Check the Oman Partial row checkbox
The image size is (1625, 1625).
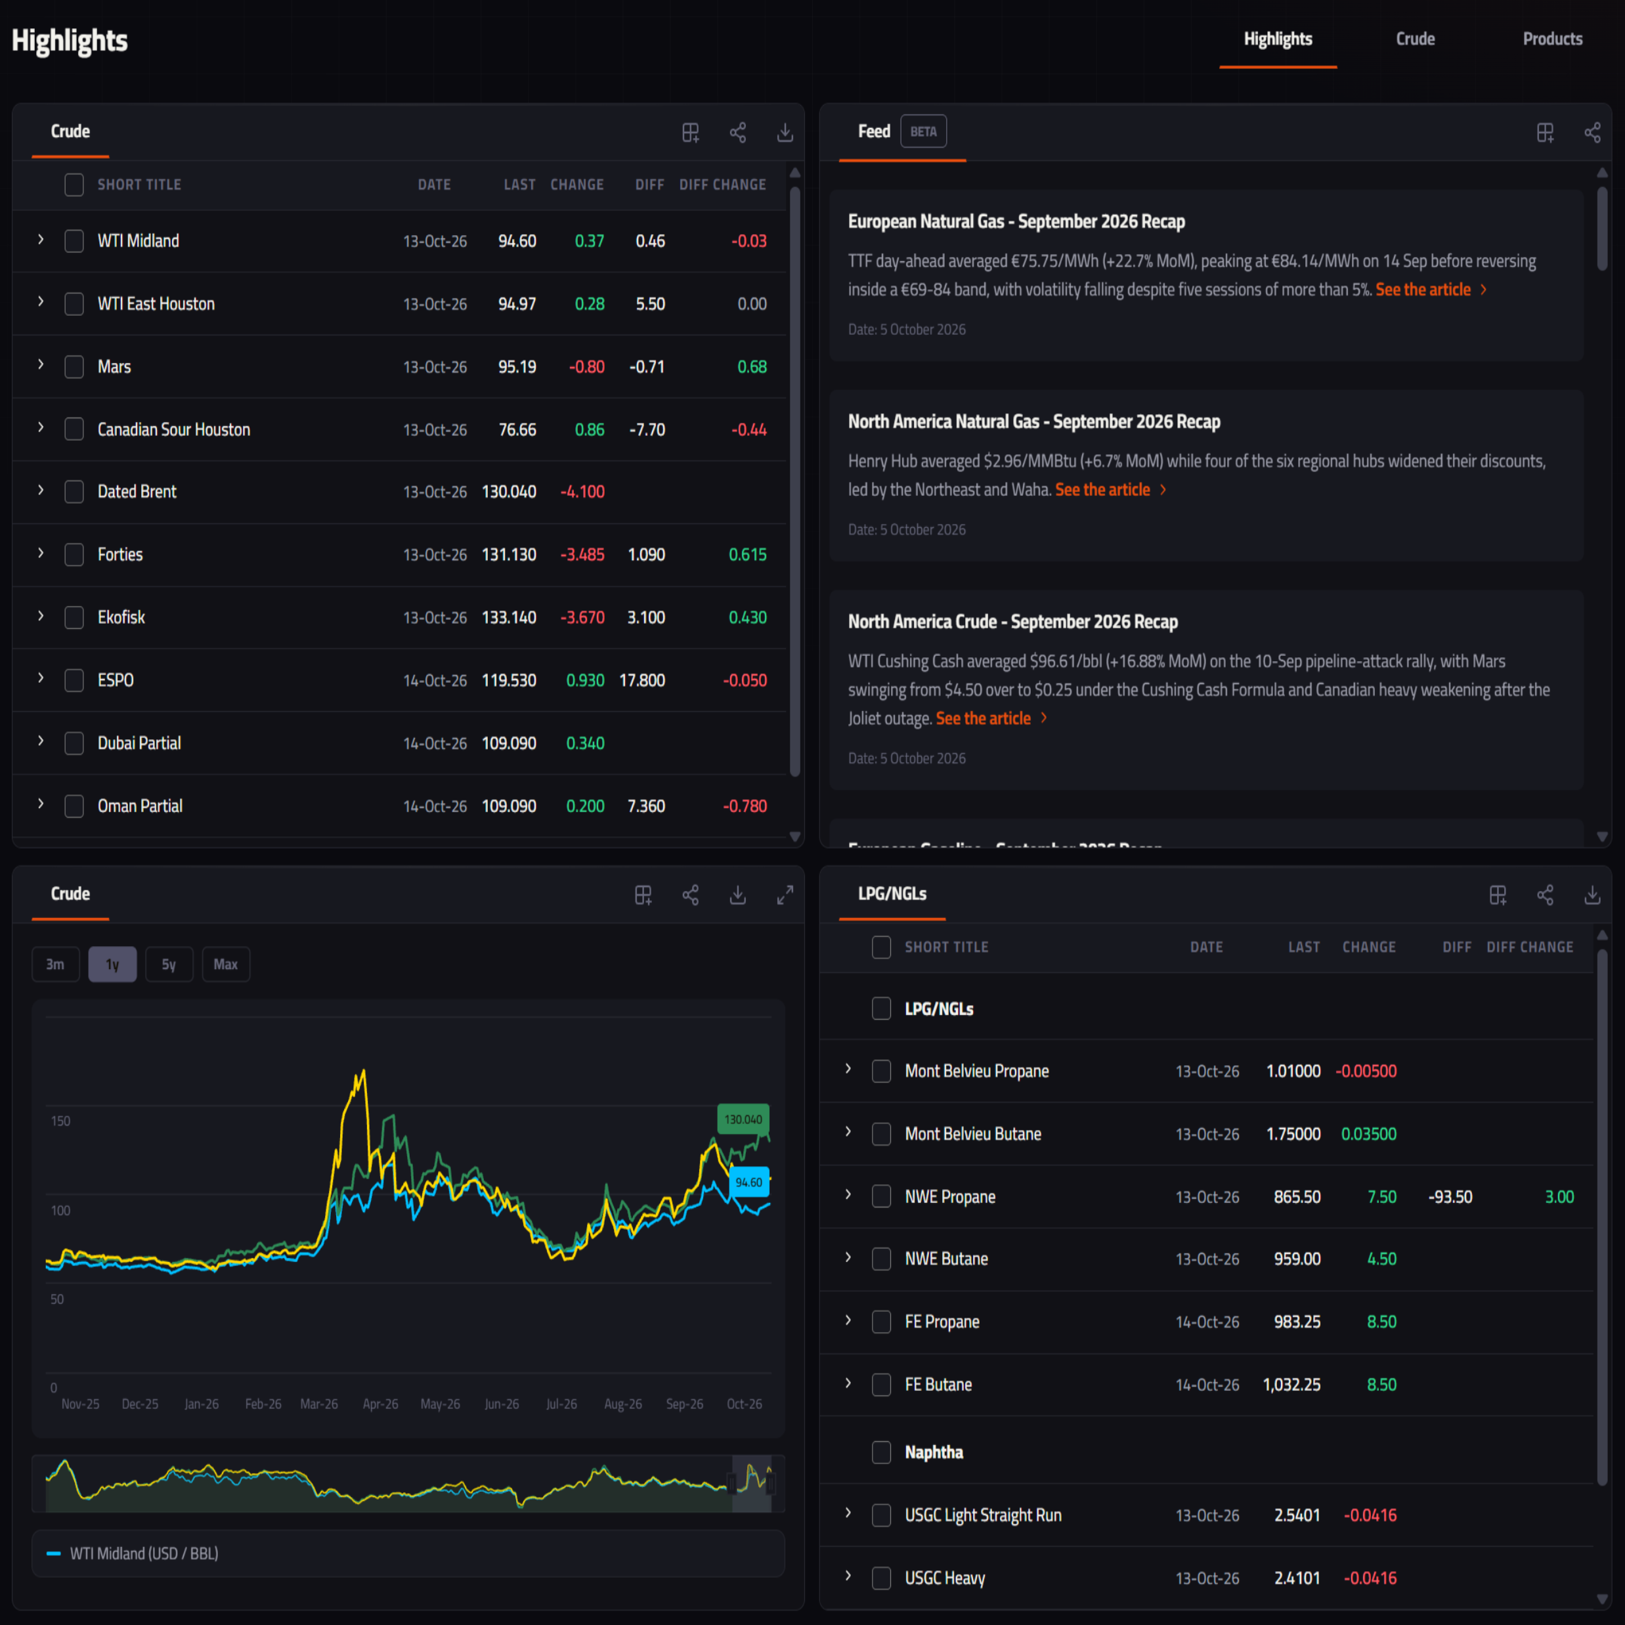[74, 807]
